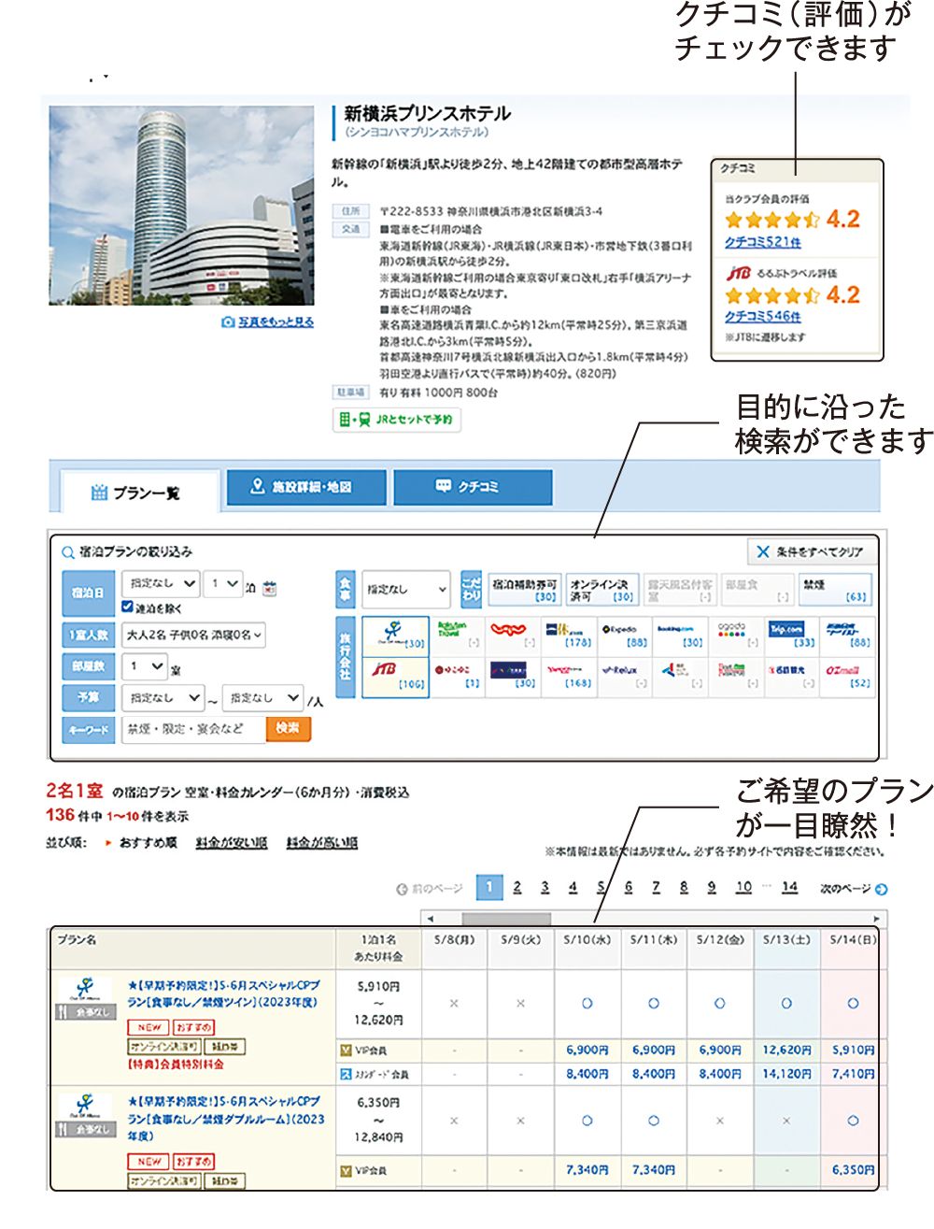Click the scrollbar right arrow above the calendar
The height and width of the screenshot is (1229, 934).
coord(876,918)
